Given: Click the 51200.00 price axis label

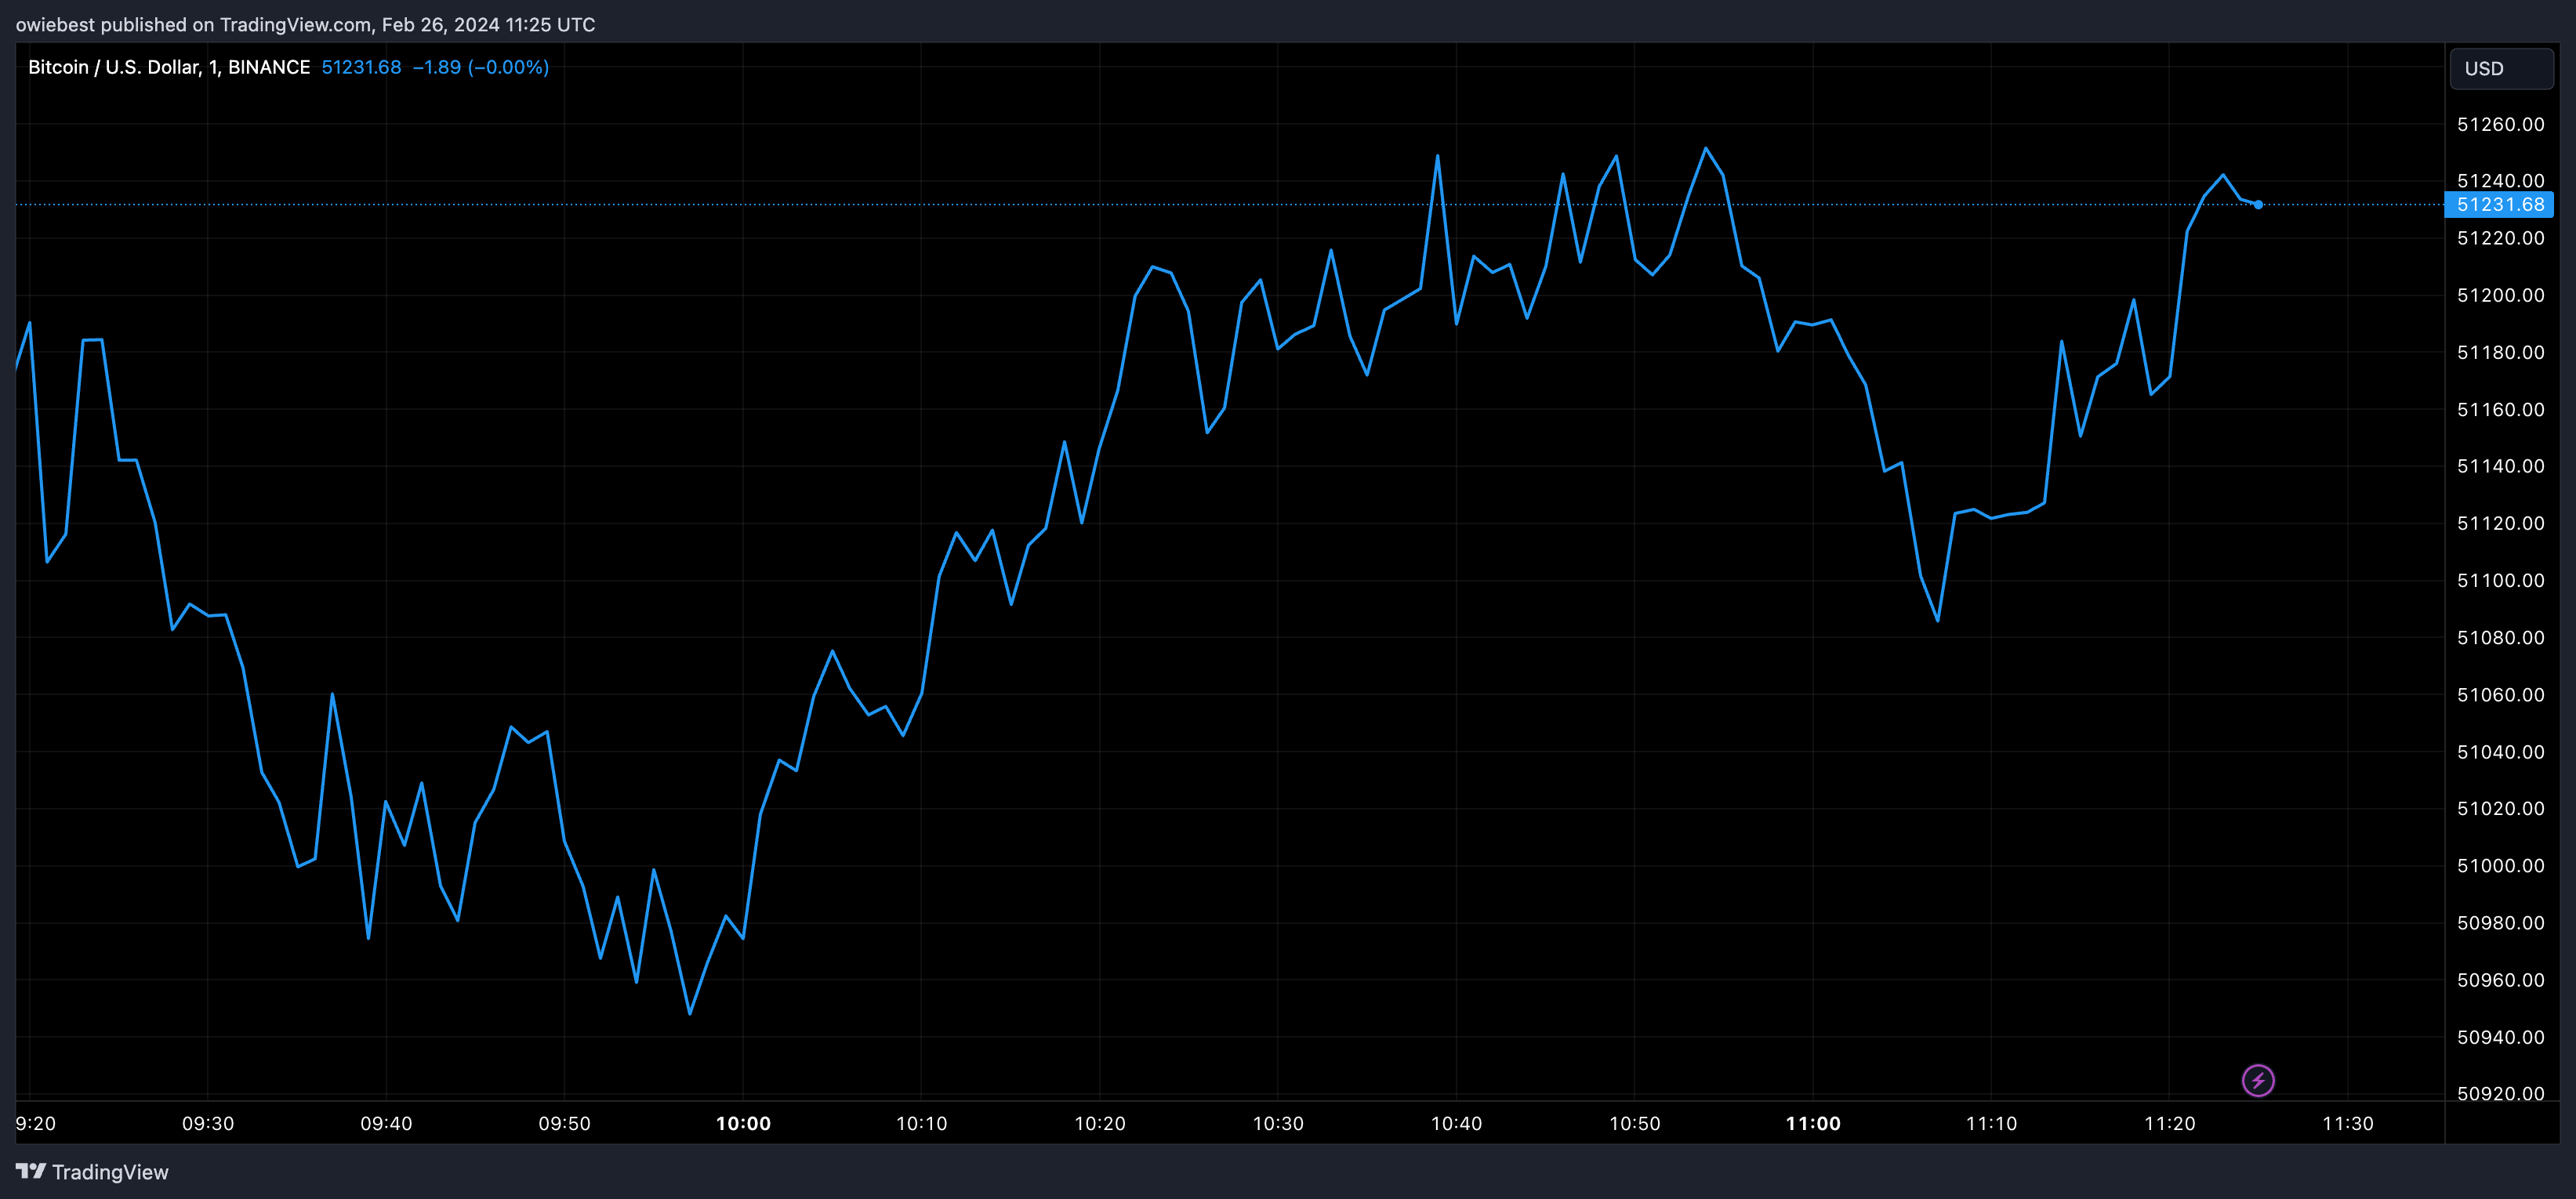Looking at the screenshot, I should 2500,295.
